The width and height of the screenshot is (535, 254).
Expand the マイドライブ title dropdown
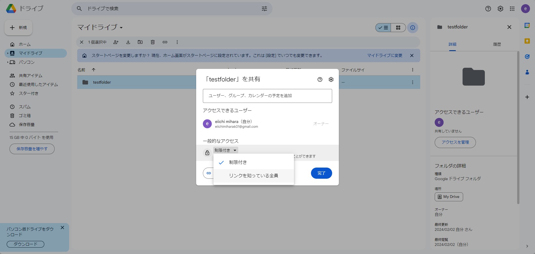121,28
